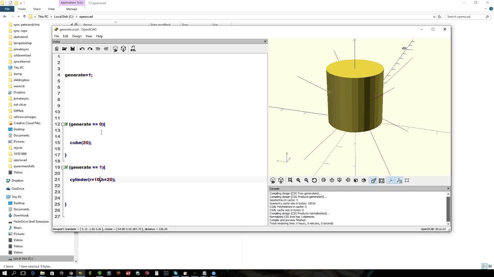Toggle Show Scale Markers on axes
Screen dimensions: 494x277
point(399,180)
